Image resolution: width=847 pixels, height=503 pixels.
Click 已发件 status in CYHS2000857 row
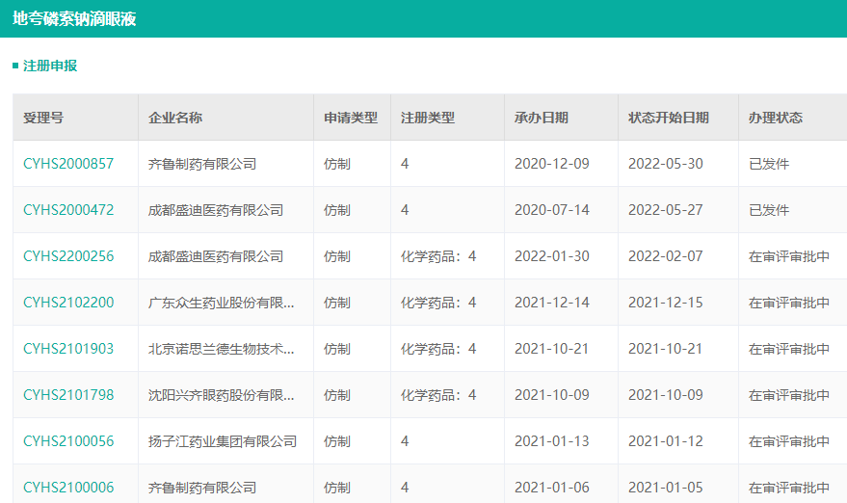point(769,164)
